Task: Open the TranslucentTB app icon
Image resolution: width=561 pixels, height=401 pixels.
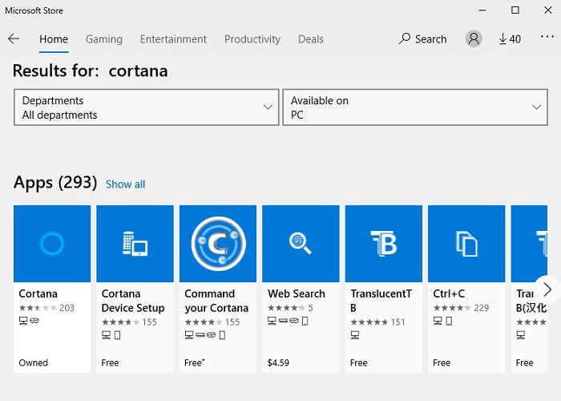Action: point(384,244)
